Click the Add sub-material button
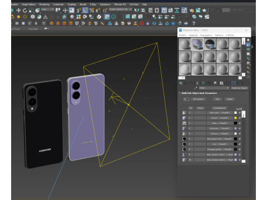267x200 pixels. [217, 99]
